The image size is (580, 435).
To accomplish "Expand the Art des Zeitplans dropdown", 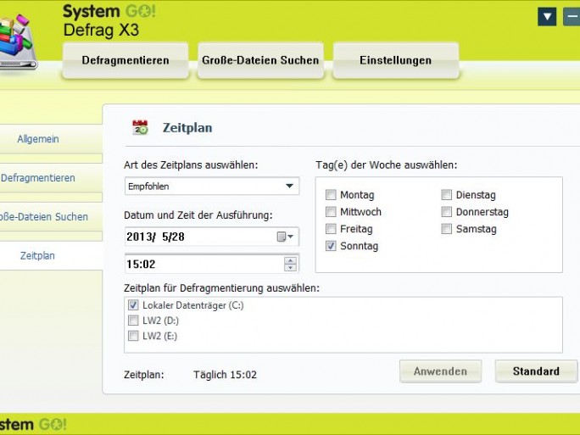I will tap(290, 186).
